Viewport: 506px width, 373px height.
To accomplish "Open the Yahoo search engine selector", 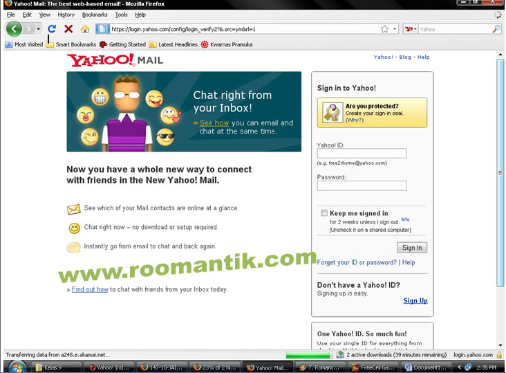I will (x=411, y=29).
